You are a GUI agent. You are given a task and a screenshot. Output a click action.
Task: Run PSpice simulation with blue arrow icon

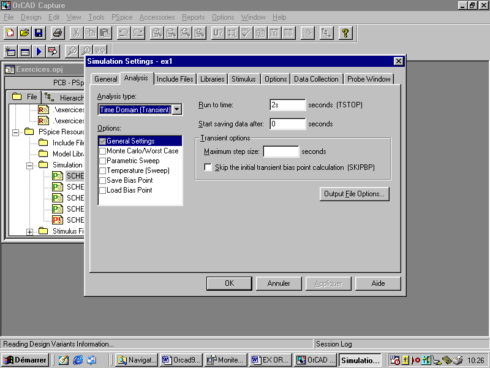point(39,52)
